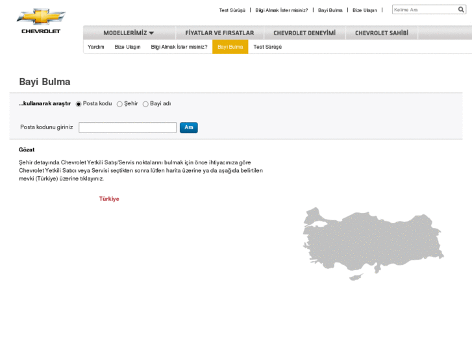The height and width of the screenshot is (354, 472).
Task: Expand the MODELLERİMİZ dropdown menu
Action: coord(129,33)
